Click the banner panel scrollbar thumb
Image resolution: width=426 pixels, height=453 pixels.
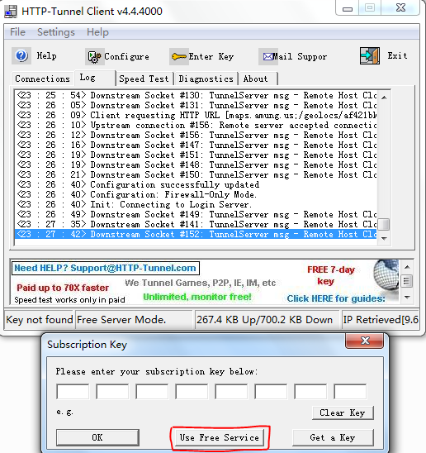click(407, 281)
